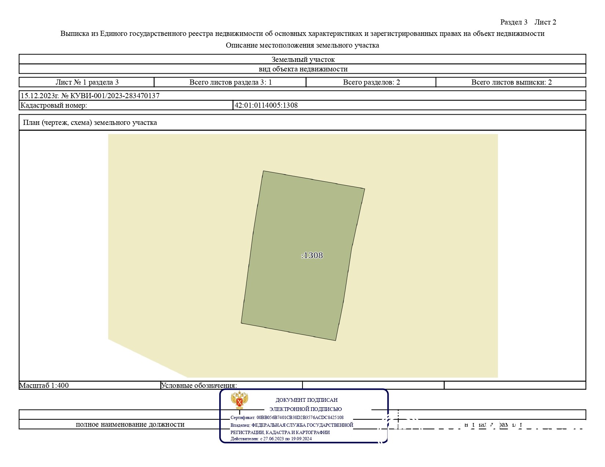Click 'полное наименование должности' label
605x467 pixels.
(130, 425)
